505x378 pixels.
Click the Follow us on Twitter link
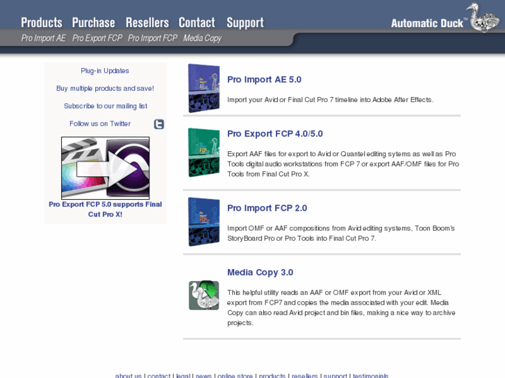(x=100, y=123)
